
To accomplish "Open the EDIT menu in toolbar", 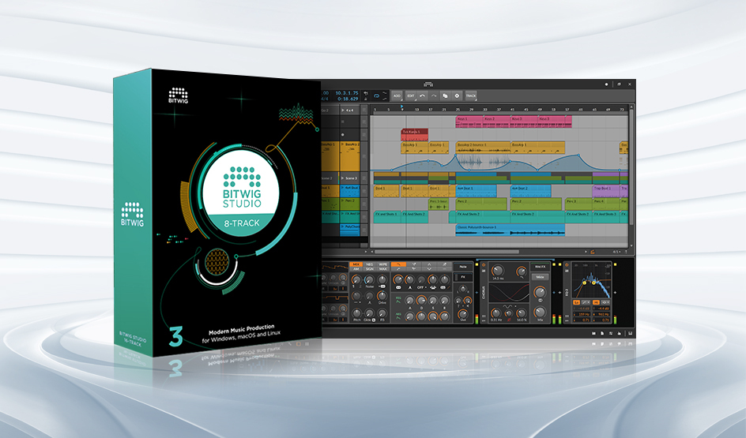I will pos(411,96).
